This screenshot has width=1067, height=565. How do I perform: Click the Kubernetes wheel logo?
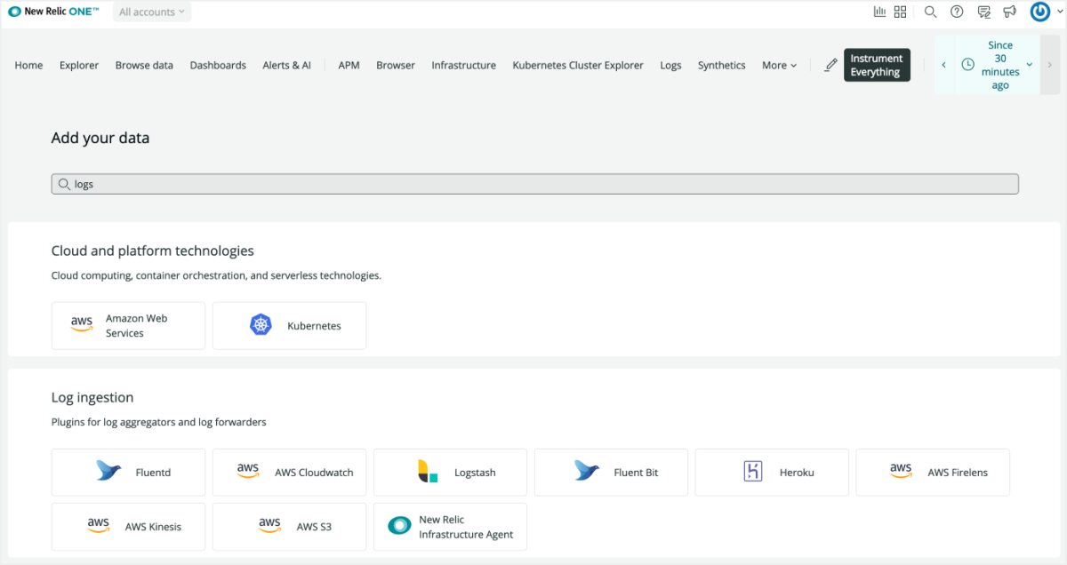[260, 325]
